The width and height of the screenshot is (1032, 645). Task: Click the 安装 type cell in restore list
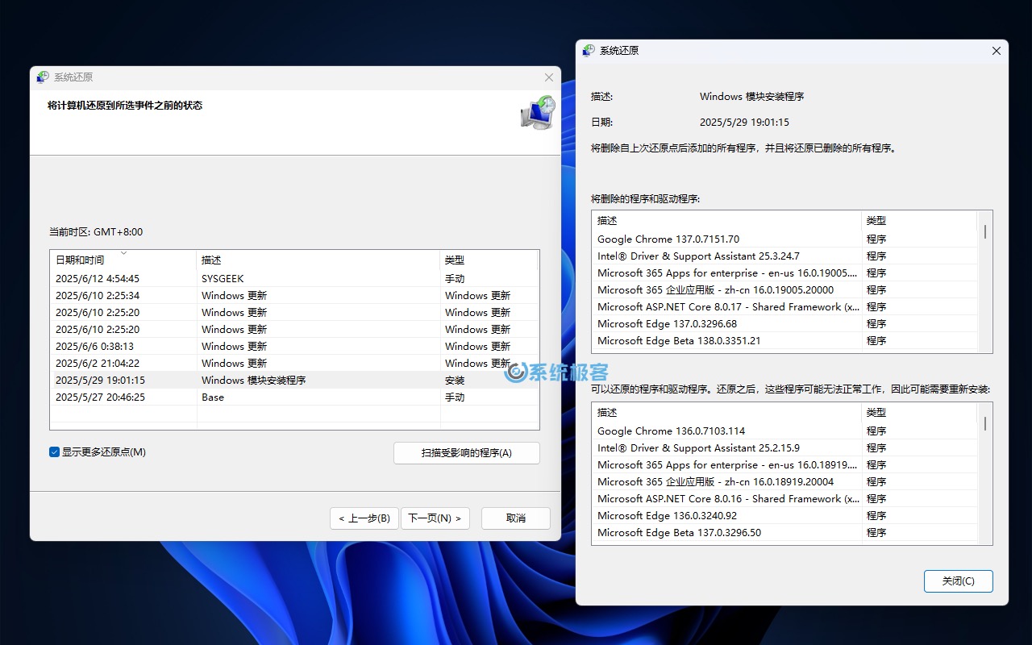455,381
